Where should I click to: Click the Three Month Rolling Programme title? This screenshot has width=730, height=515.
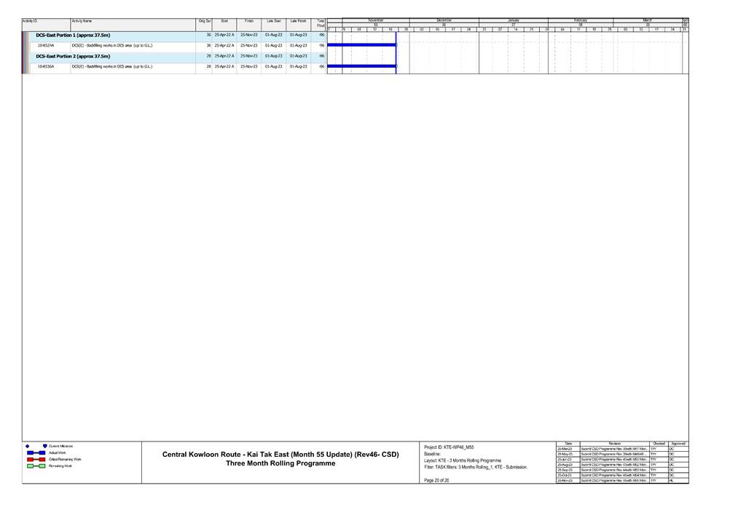[280, 463]
